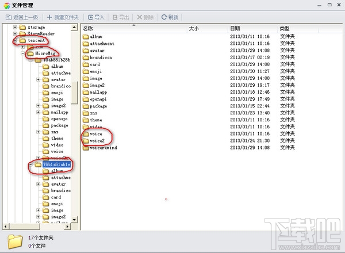Select the voice folder icon in file list
Viewport: 345px width, 253px height.
(86, 134)
